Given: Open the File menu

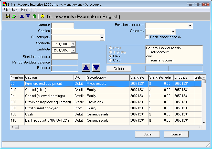Looking at the screenshot, I should point(6,10).
